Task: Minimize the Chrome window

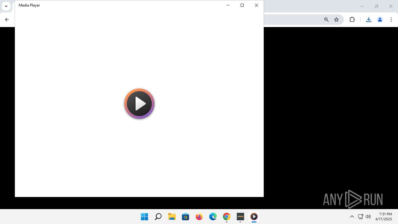Action: tap(362, 6)
